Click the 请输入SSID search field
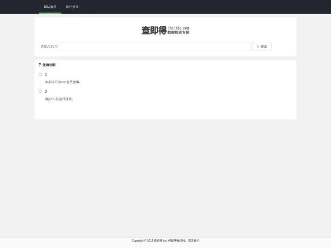The height and width of the screenshot is (248, 331). click(x=144, y=46)
